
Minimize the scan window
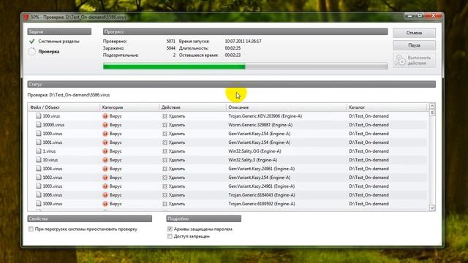pos(409,15)
